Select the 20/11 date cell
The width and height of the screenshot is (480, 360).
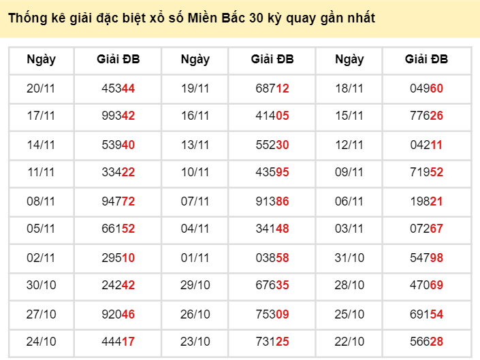click(x=41, y=88)
